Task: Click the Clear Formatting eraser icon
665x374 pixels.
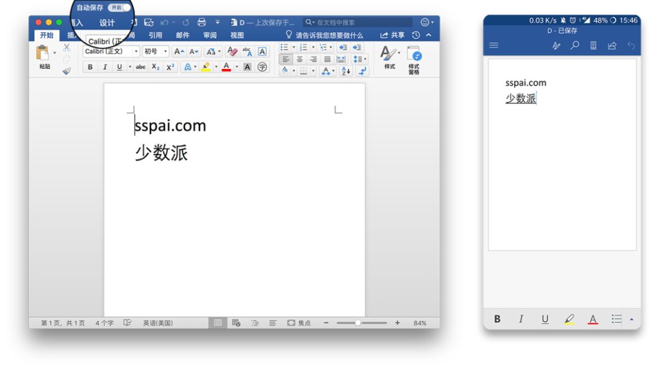Action: [x=232, y=52]
